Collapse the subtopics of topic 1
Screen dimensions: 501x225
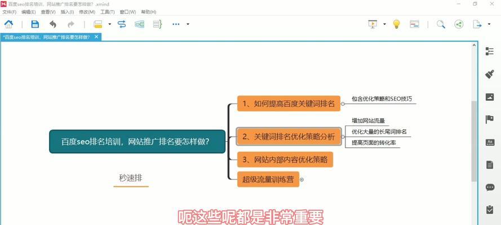tap(343, 104)
